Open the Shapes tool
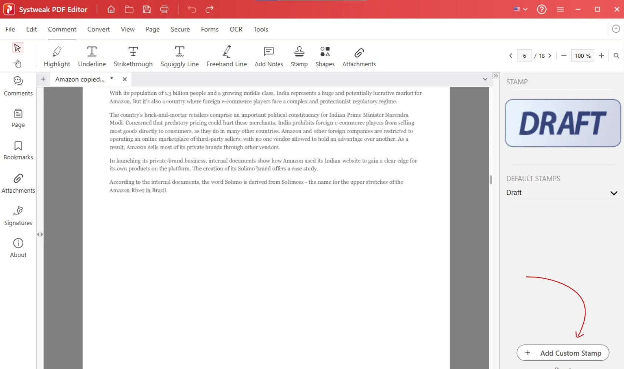 coord(325,56)
